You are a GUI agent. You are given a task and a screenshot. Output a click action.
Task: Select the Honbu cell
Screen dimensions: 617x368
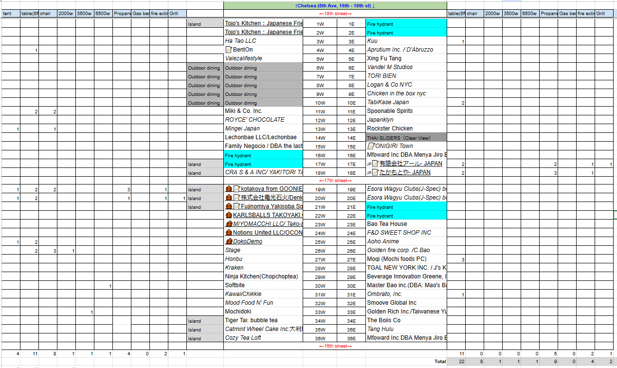[263, 259]
